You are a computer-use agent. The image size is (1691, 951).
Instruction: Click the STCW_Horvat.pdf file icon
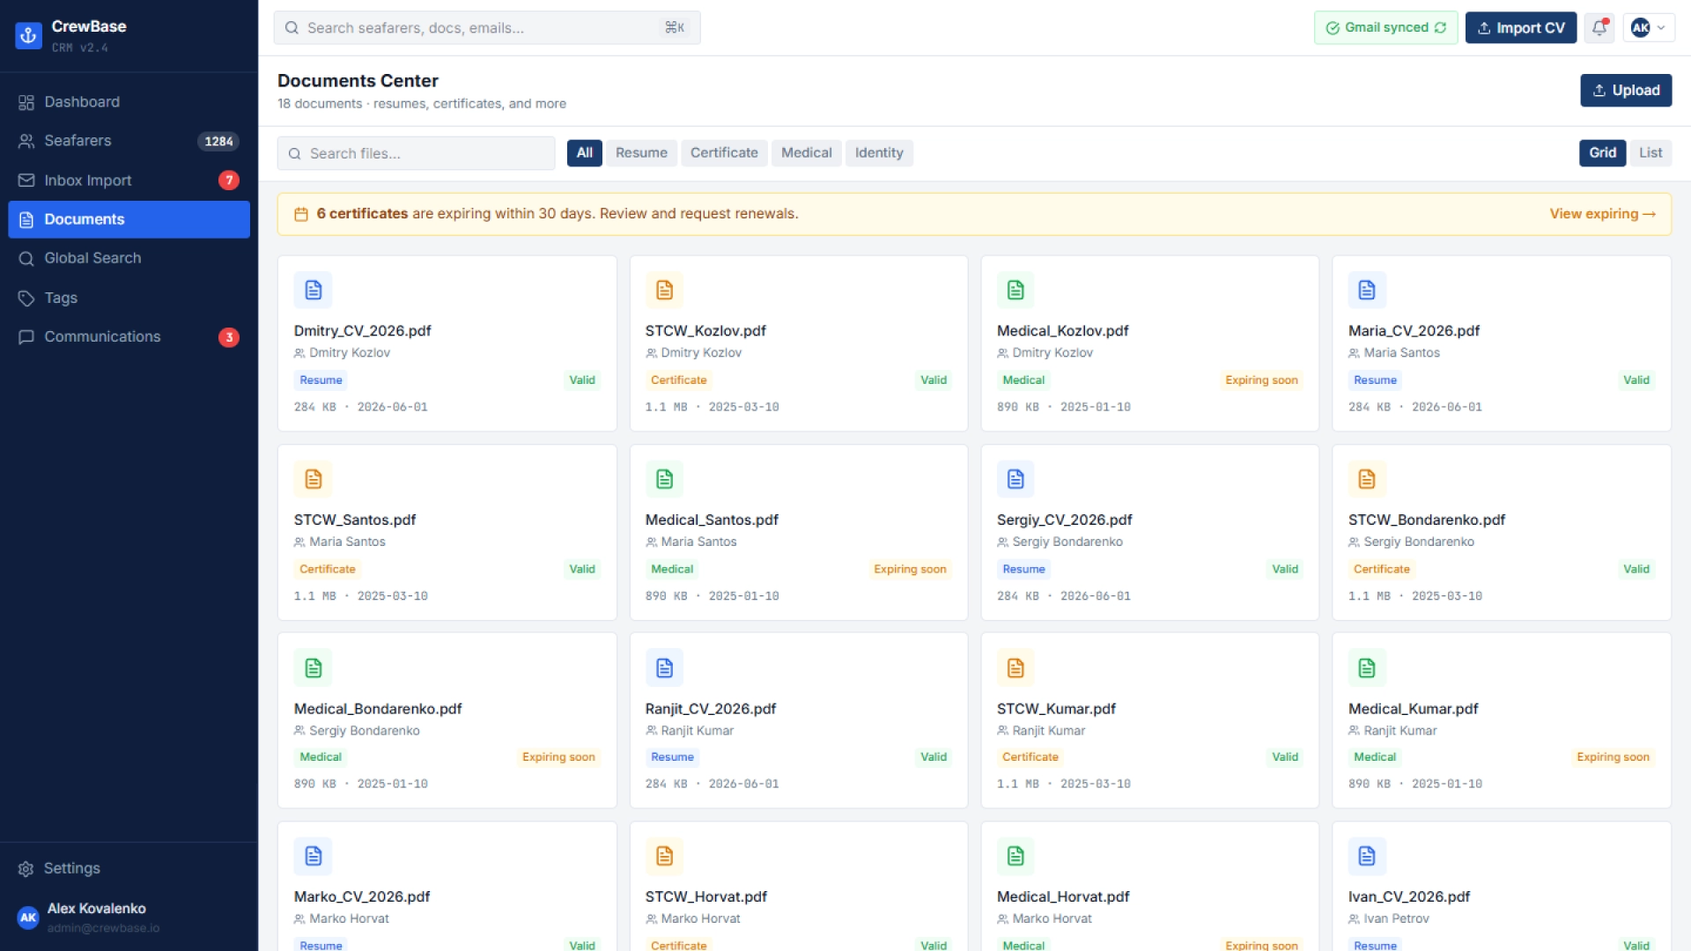point(664,856)
